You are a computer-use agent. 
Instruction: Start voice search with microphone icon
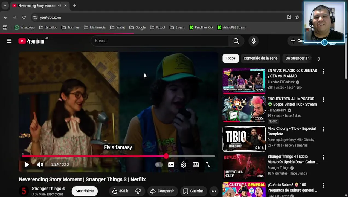253,41
